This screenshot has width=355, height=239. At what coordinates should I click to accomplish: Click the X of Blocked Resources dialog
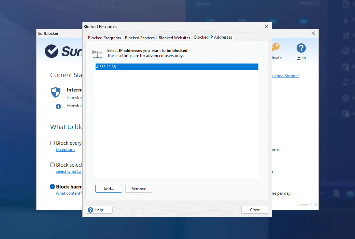click(267, 27)
